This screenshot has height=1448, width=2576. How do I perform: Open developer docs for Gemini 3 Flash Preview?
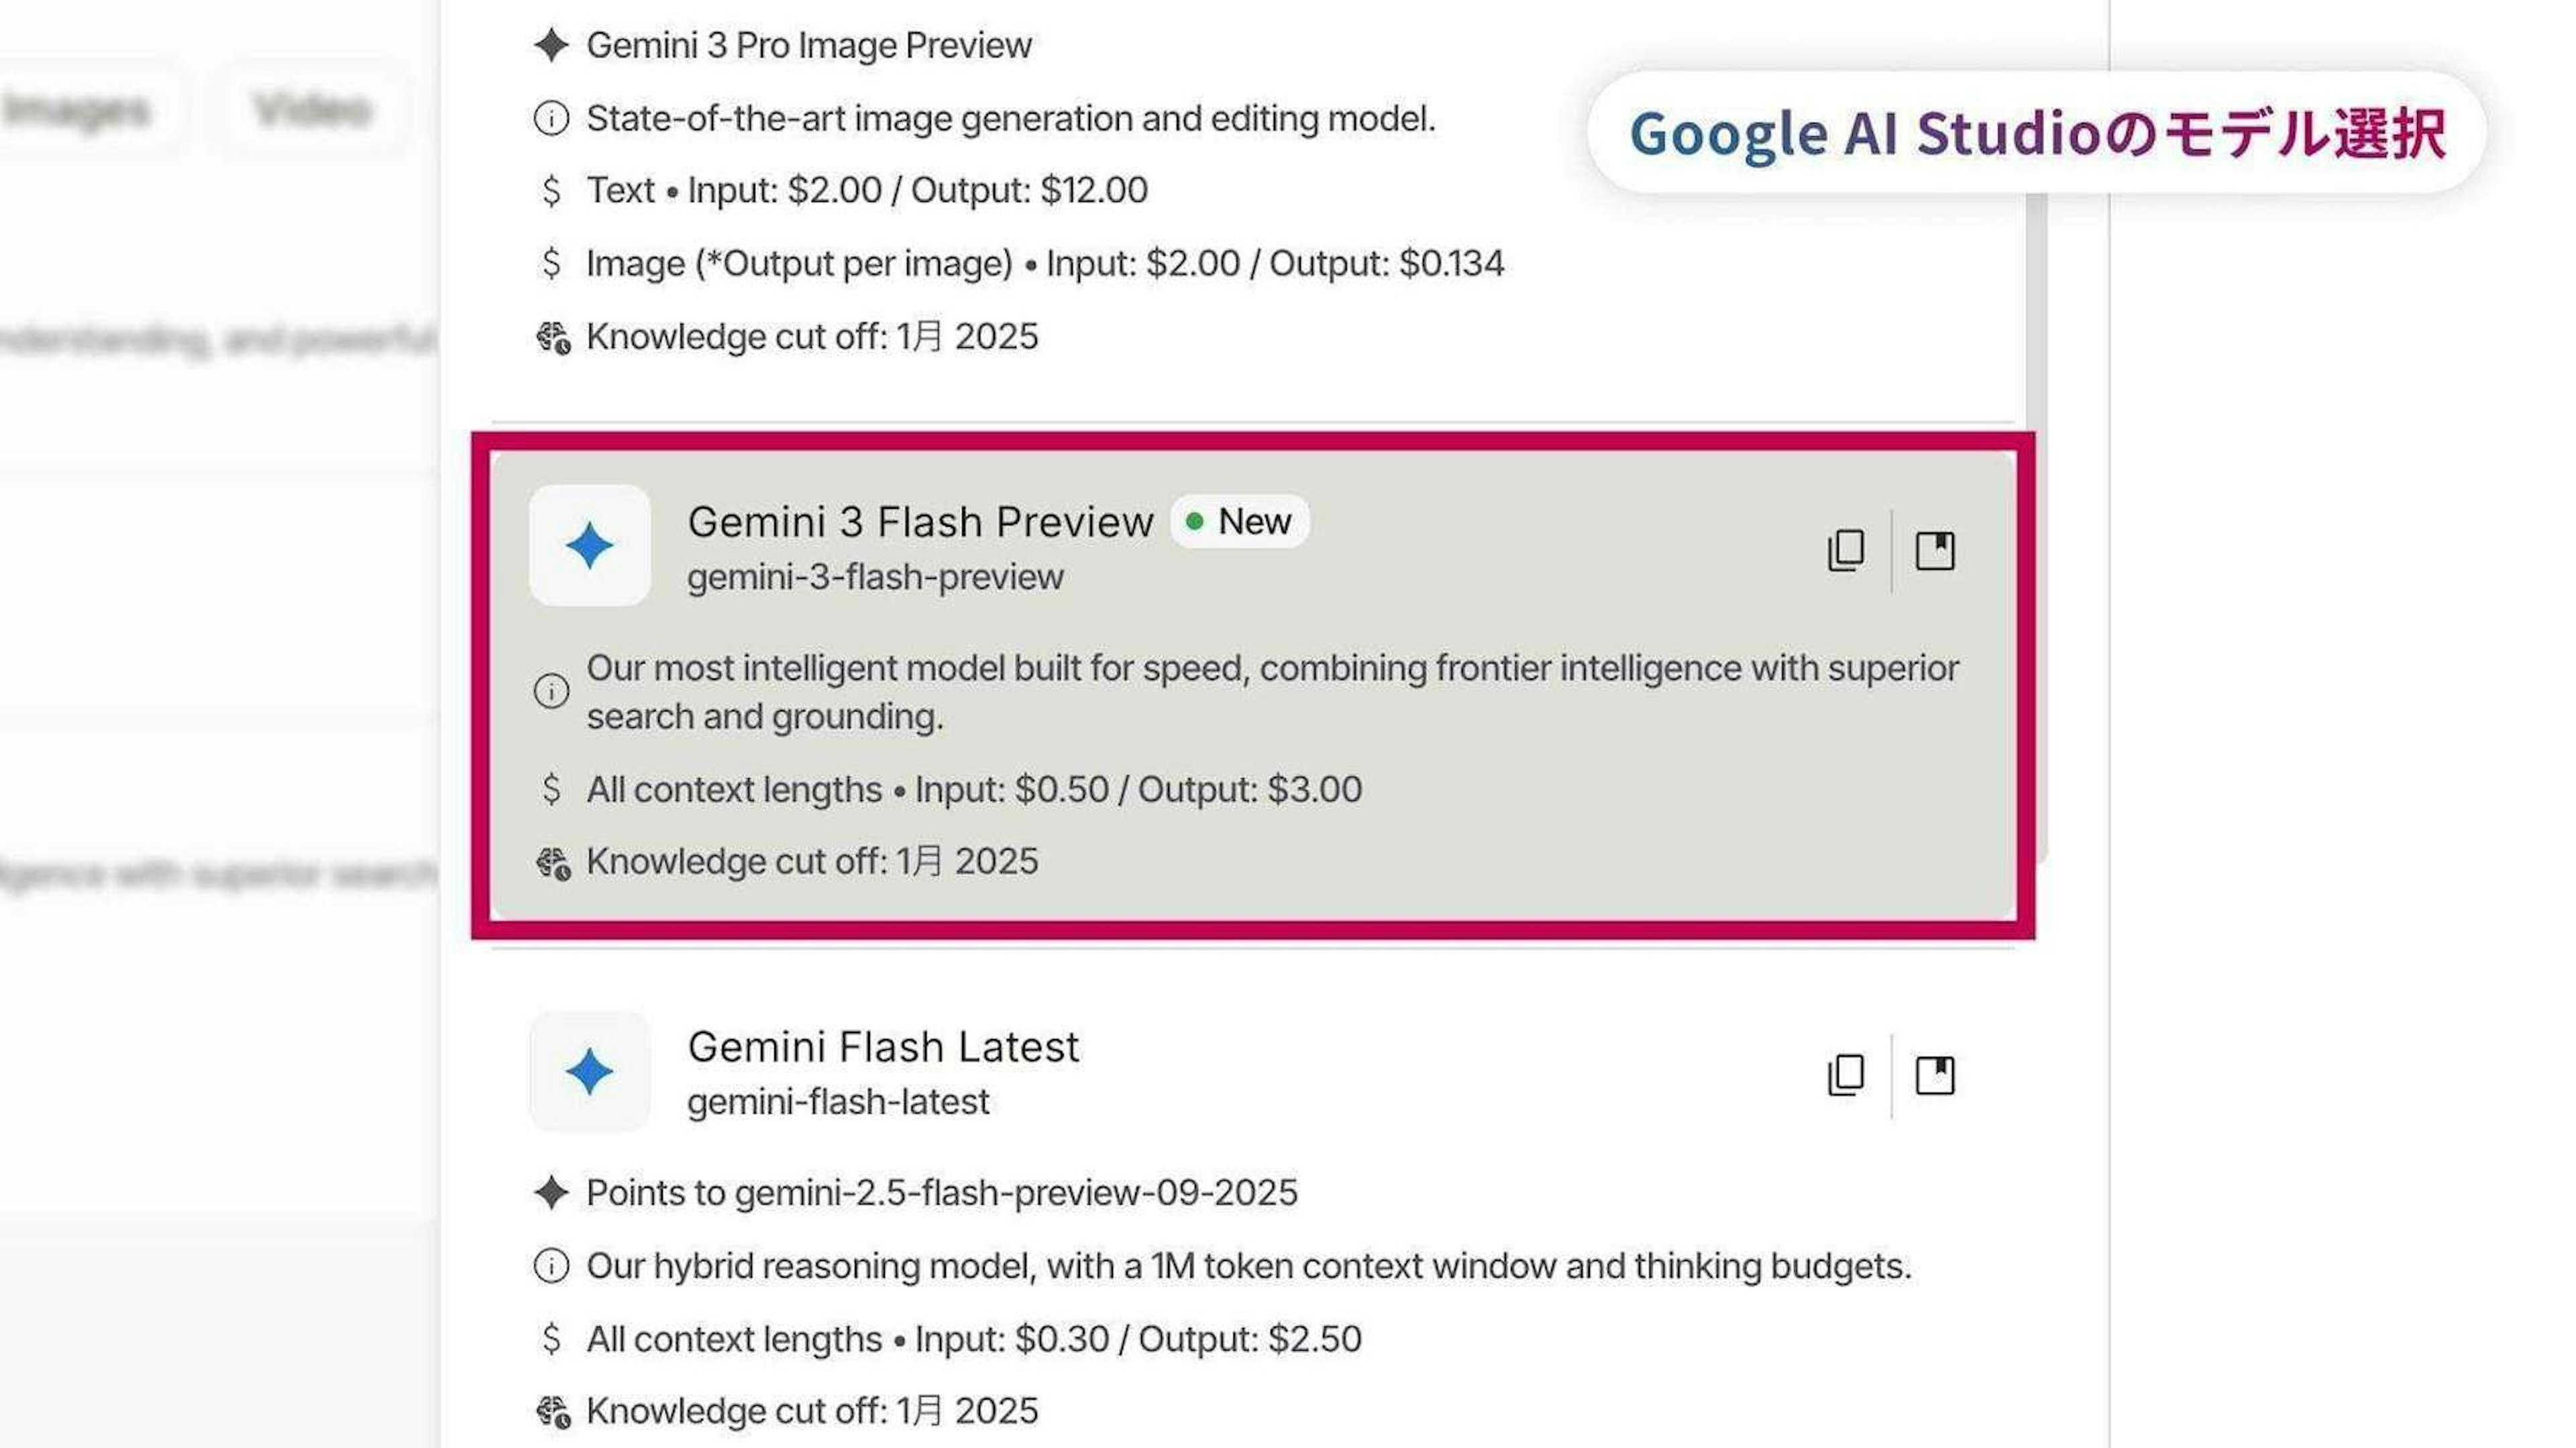[1934, 550]
